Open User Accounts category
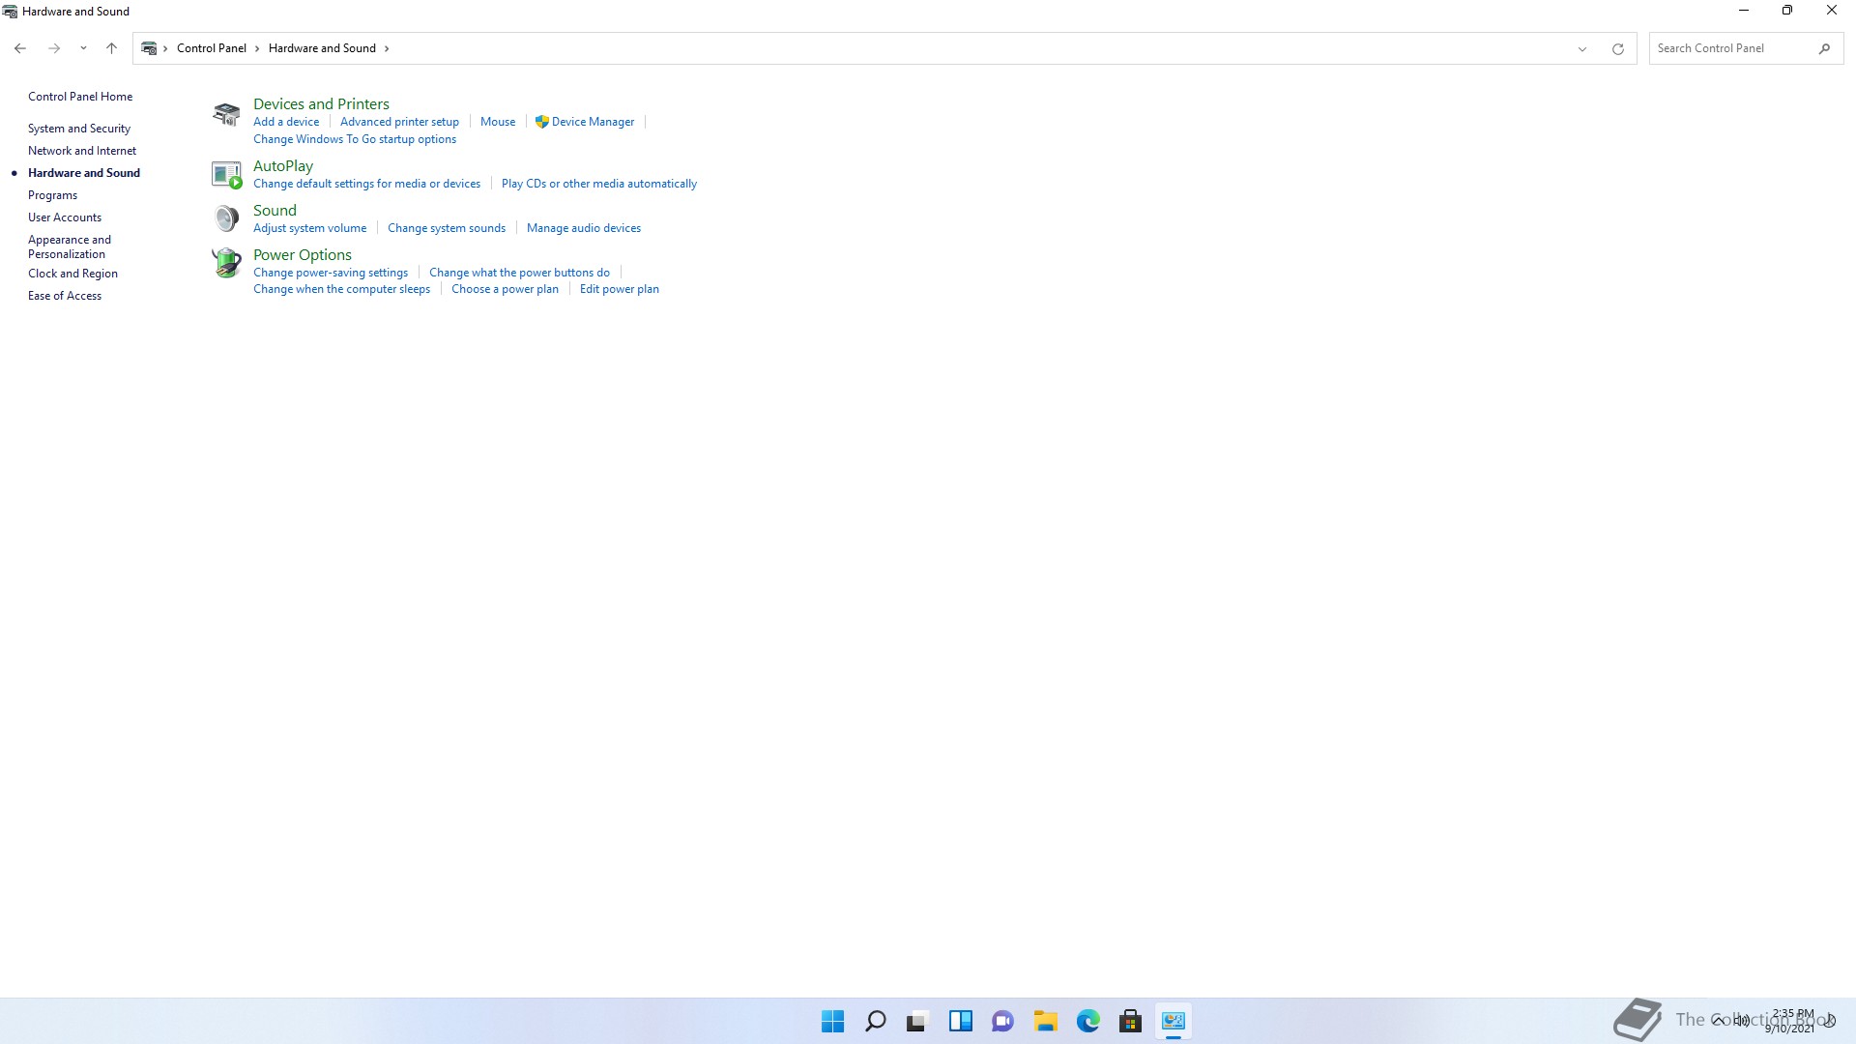This screenshot has width=1856, height=1044. tap(65, 217)
